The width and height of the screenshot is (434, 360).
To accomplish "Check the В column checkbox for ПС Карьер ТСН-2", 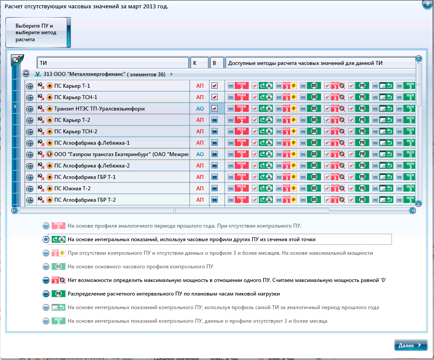I will pyautogui.click(x=215, y=131).
